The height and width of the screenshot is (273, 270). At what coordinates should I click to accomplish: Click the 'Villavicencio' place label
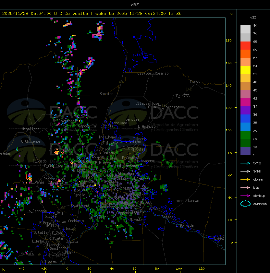(x=66, y=121)
